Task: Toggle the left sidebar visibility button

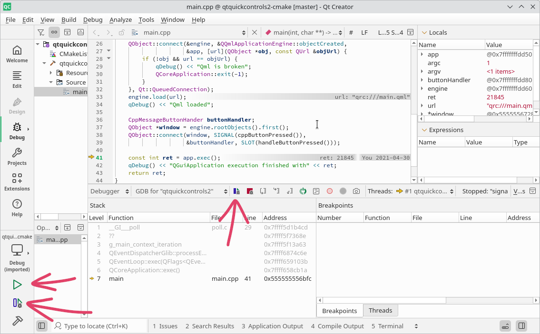Action: pyautogui.click(x=42, y=326)
